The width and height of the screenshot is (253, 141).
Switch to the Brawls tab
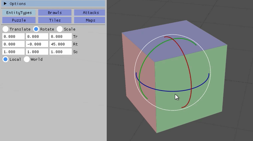(55, 13)
